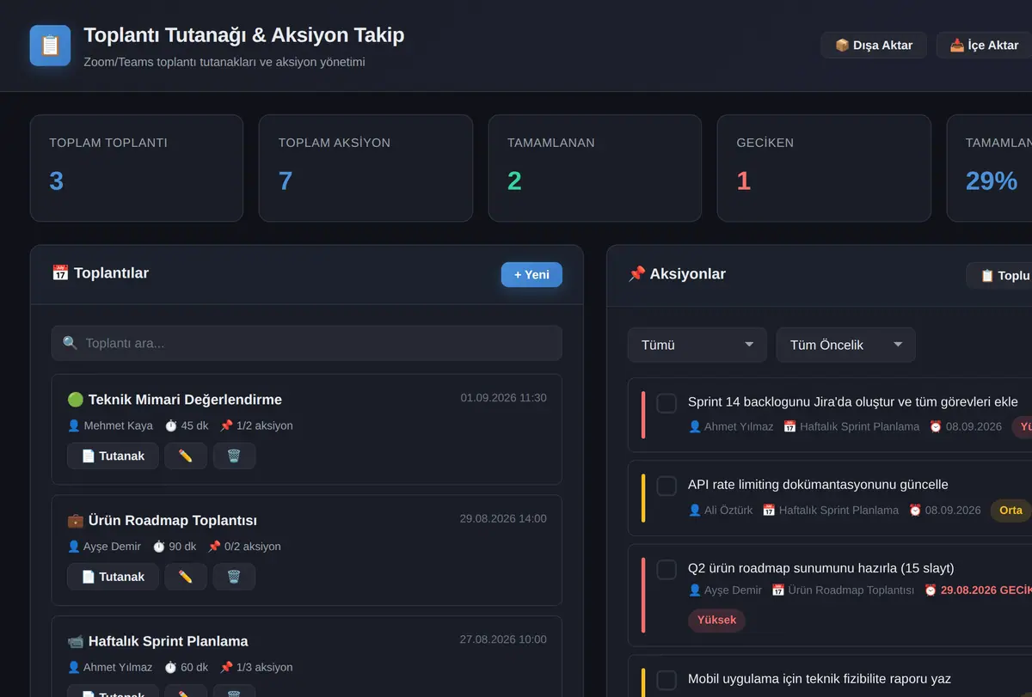This screenshot has width=1032, height=697.
Task: Click the briefcase icon on Ürün Roadmap Toplantısı
Action: (75, 521)
